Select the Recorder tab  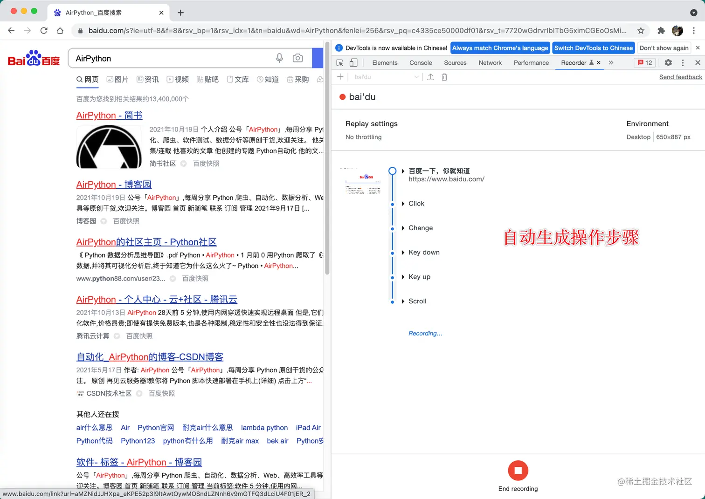[574, 62]
